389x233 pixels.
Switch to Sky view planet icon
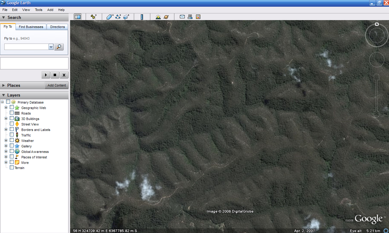tap(166, 17)
